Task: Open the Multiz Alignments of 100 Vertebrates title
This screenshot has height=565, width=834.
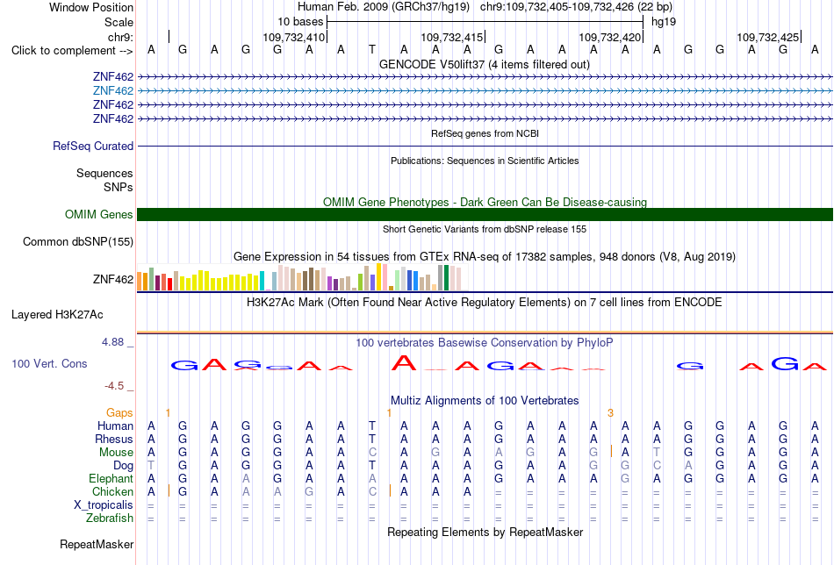Action: click(x=485, y=401)
